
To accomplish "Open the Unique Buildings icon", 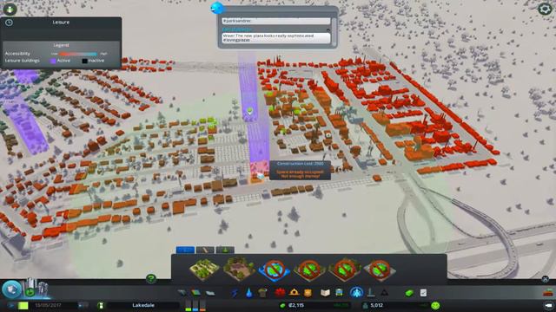I will 371,293.
